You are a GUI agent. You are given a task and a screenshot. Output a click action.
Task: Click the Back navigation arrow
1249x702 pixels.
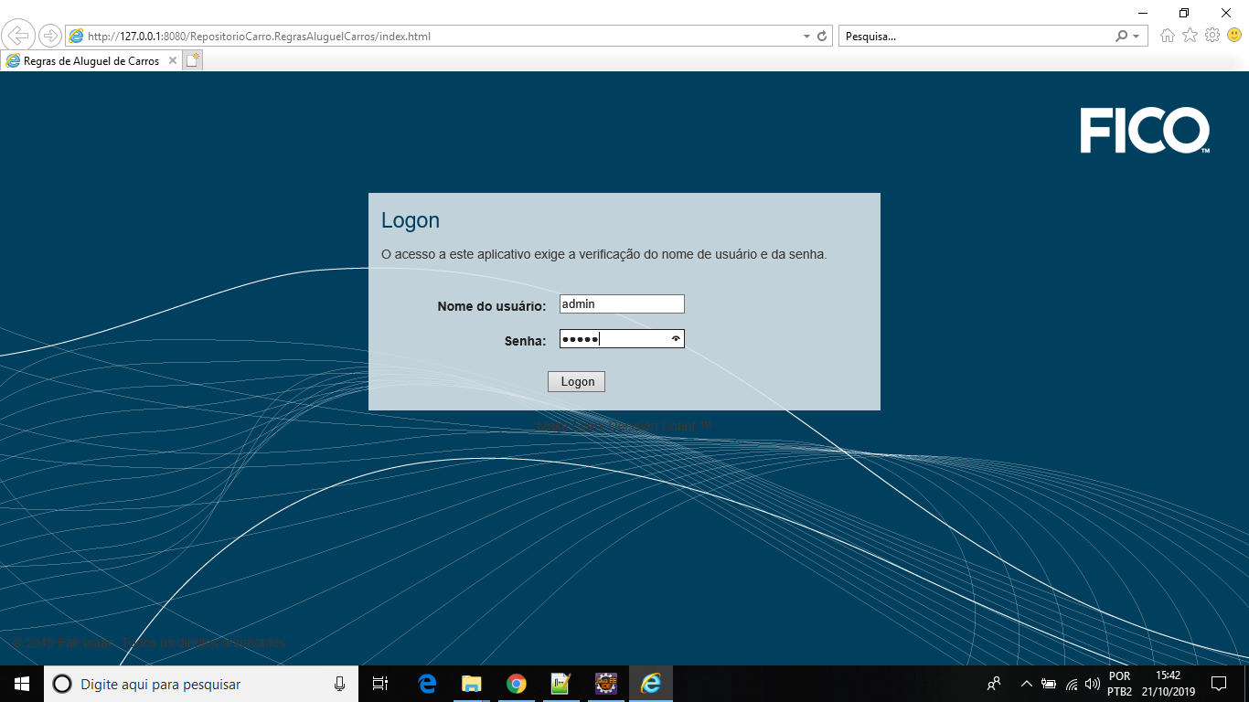(19, 35)
